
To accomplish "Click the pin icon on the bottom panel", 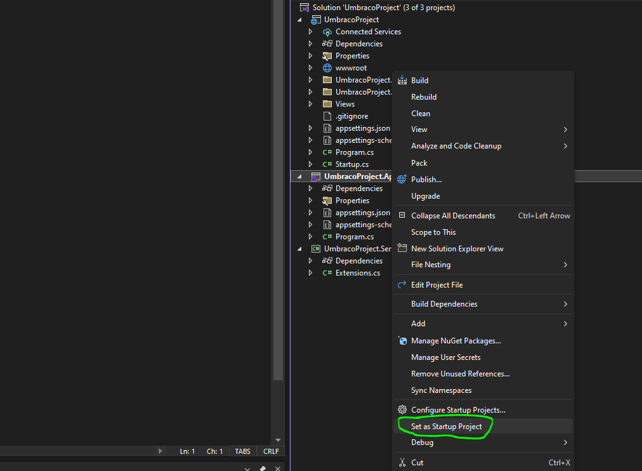I will point(263,468).
